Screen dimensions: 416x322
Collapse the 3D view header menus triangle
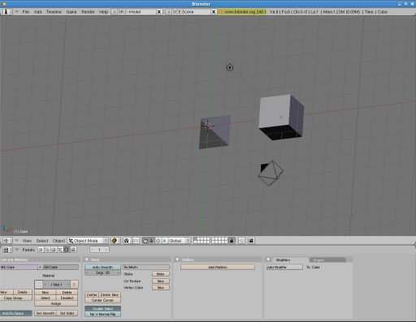[x=17, y=240]
